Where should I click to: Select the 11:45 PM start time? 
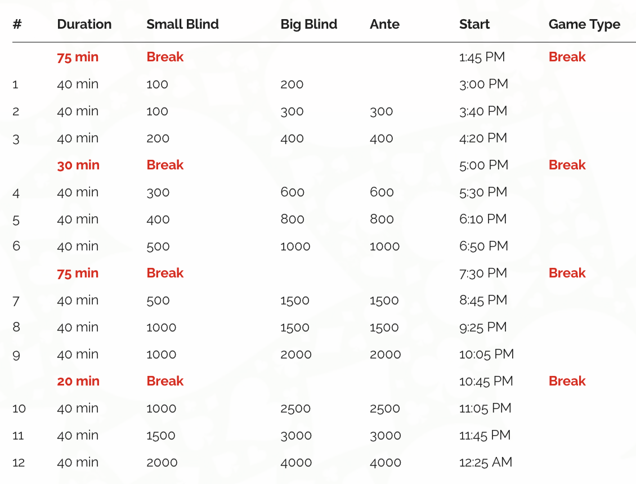(485, 436)
